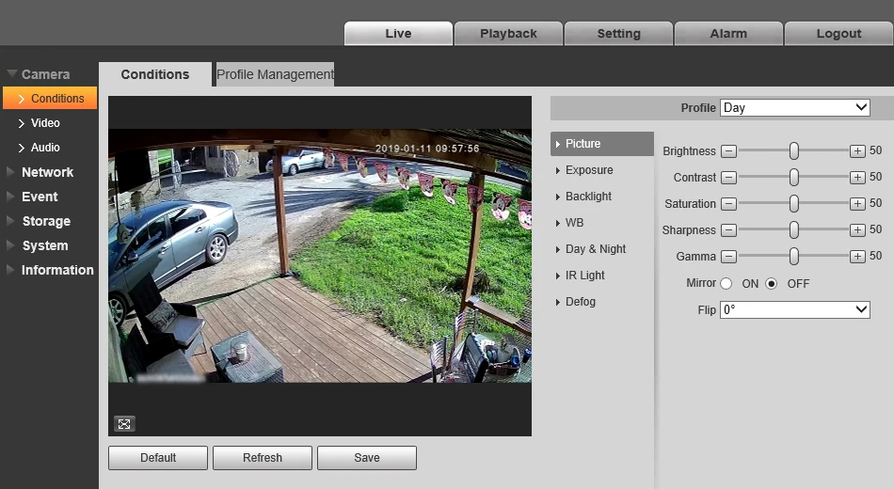Click the Sharpness slider handle
The image size is (894, 489).
pos(793,229)
